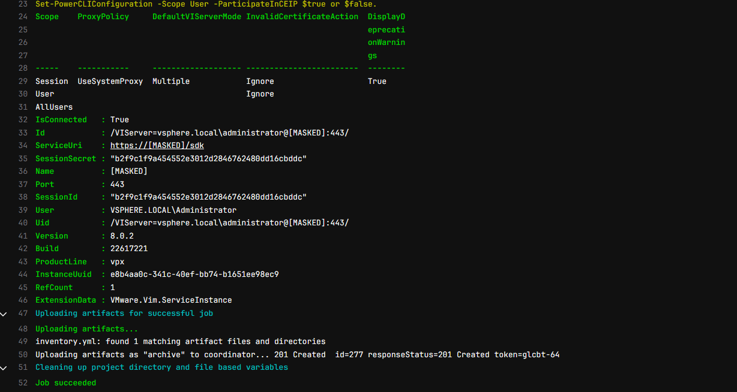Screen dimensions: 737x392
Task: Select line number 29 for the Session row
Action: pyautogui.click(x=23, y=82)
